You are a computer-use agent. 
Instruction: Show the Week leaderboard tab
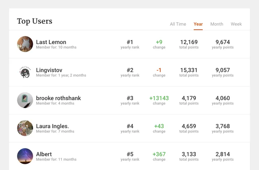[x=236, y=24]
